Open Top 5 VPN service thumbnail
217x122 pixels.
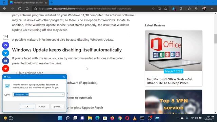point(174,102)
